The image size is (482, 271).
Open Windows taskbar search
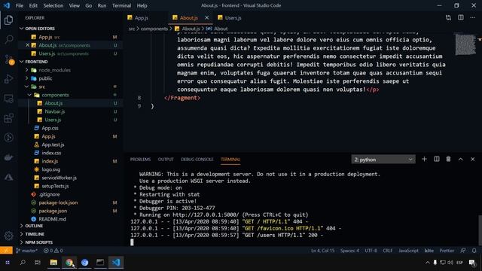pos(23,263)
